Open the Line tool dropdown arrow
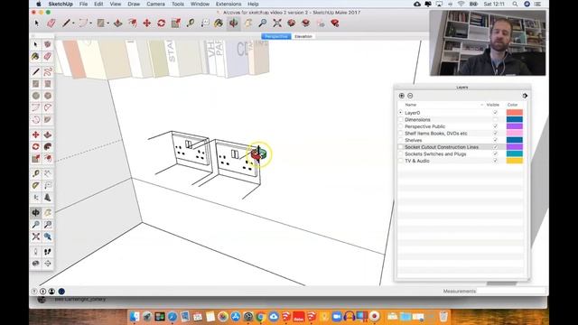This screenshot has width=578, height=325. 73,23
